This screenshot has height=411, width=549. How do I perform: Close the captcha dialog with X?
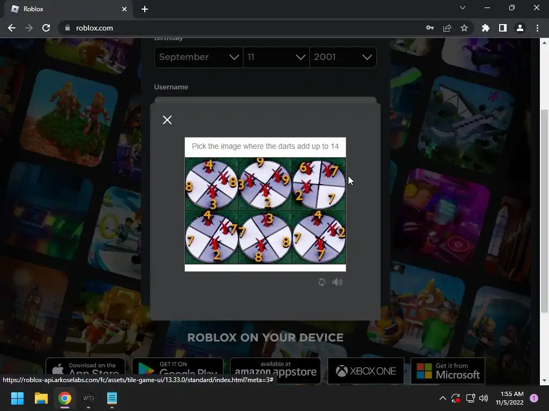click(167, 120)
